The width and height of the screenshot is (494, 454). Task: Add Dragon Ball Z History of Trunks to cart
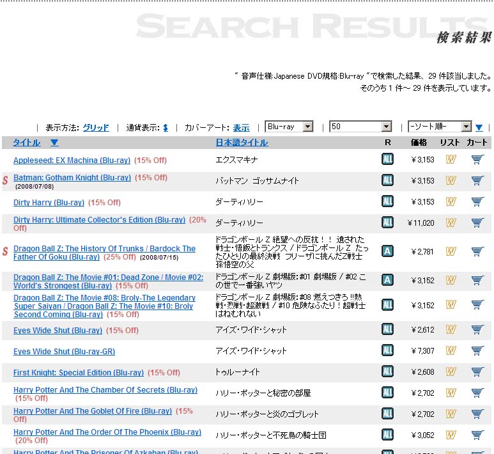[x=477, y=251]
